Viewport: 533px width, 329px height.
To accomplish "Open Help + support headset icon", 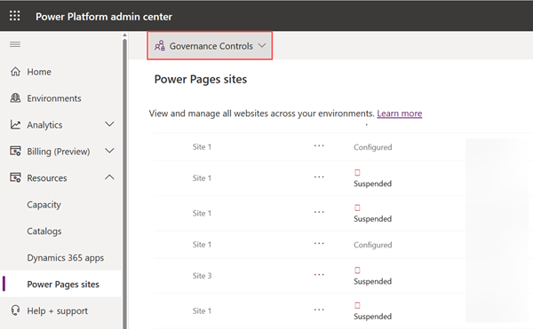I will pos(15,310).
